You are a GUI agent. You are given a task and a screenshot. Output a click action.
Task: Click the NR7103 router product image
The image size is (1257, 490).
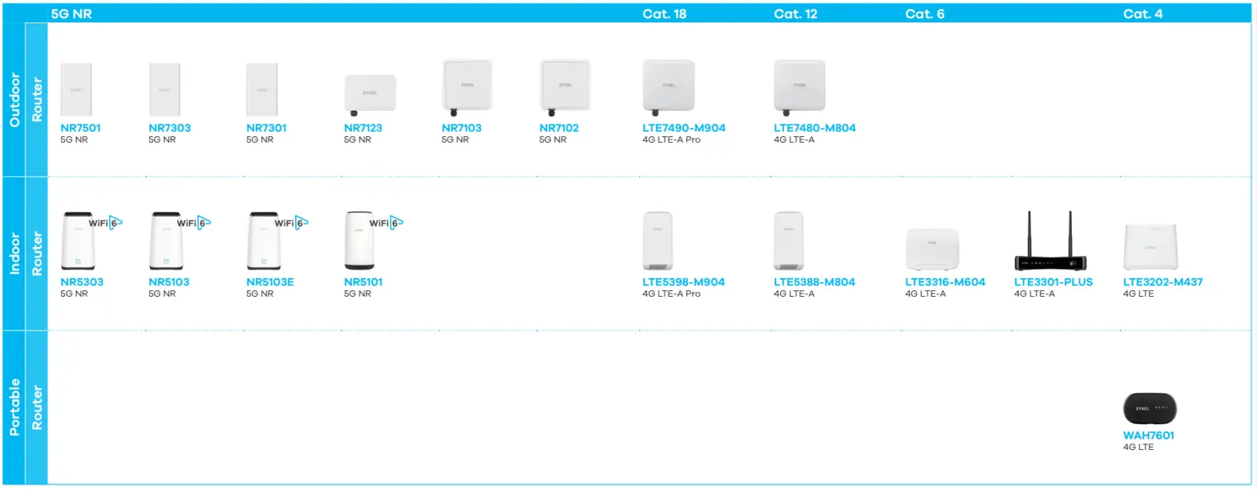point(467,87)
